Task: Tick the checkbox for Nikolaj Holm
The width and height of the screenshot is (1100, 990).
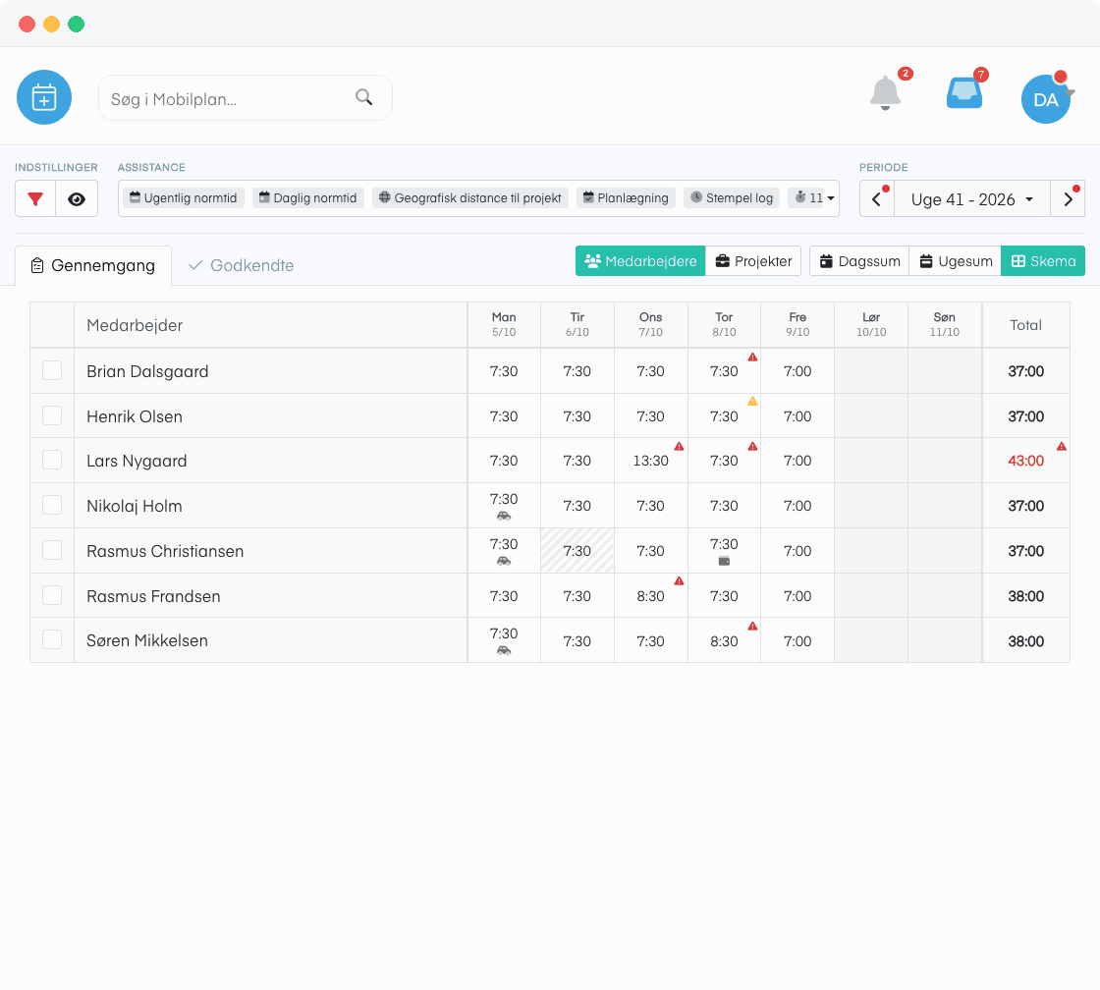Action: [x=52, y=505]
